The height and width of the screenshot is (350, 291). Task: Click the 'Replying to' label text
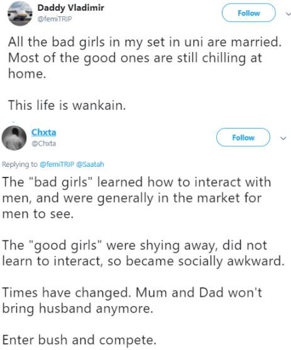point(19,164)
